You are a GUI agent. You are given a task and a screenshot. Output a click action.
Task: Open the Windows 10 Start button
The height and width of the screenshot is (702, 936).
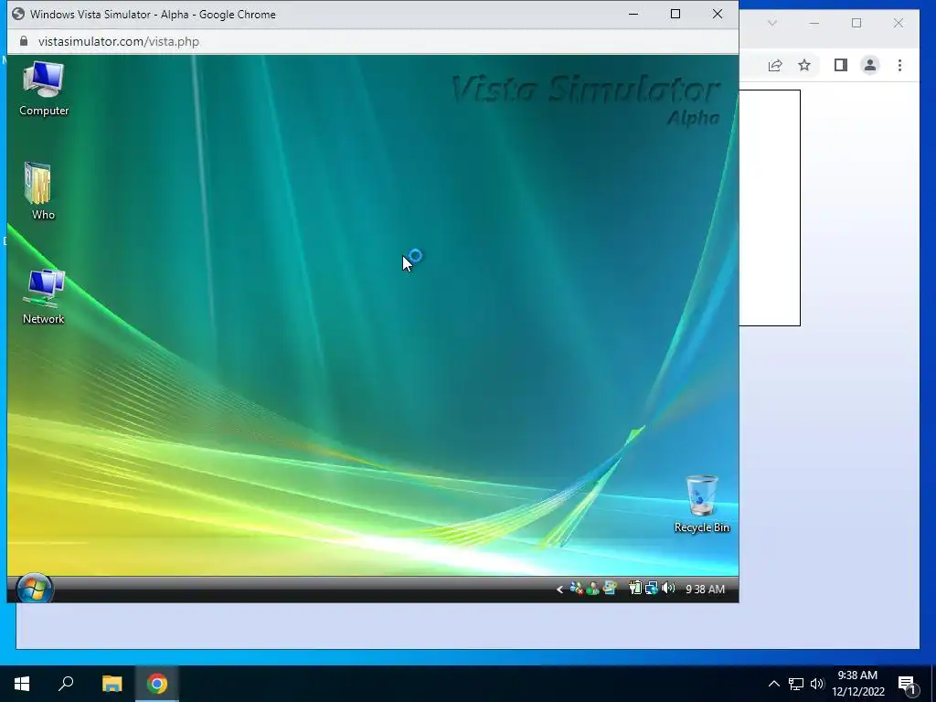point(22,684)
